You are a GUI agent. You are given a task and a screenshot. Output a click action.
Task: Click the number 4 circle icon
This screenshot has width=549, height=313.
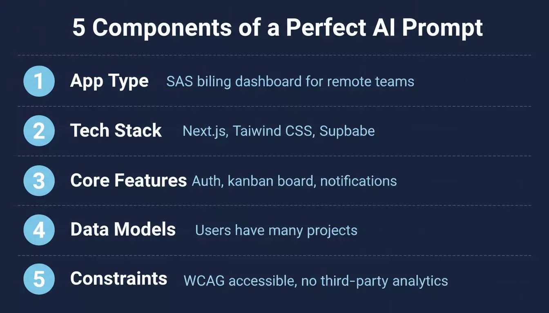pyautogui.click(x=39, y=230)
